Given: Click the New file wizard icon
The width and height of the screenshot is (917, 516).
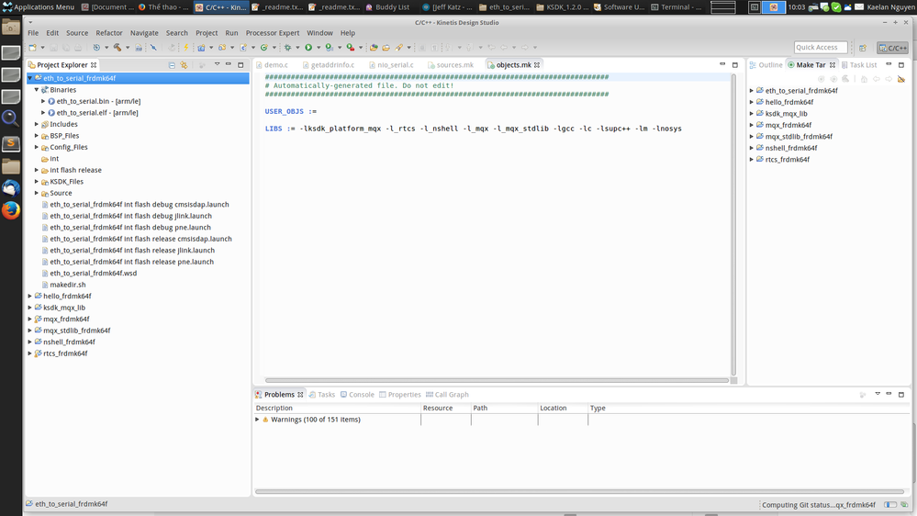Looking at the screenshot, I should (33, 48).
